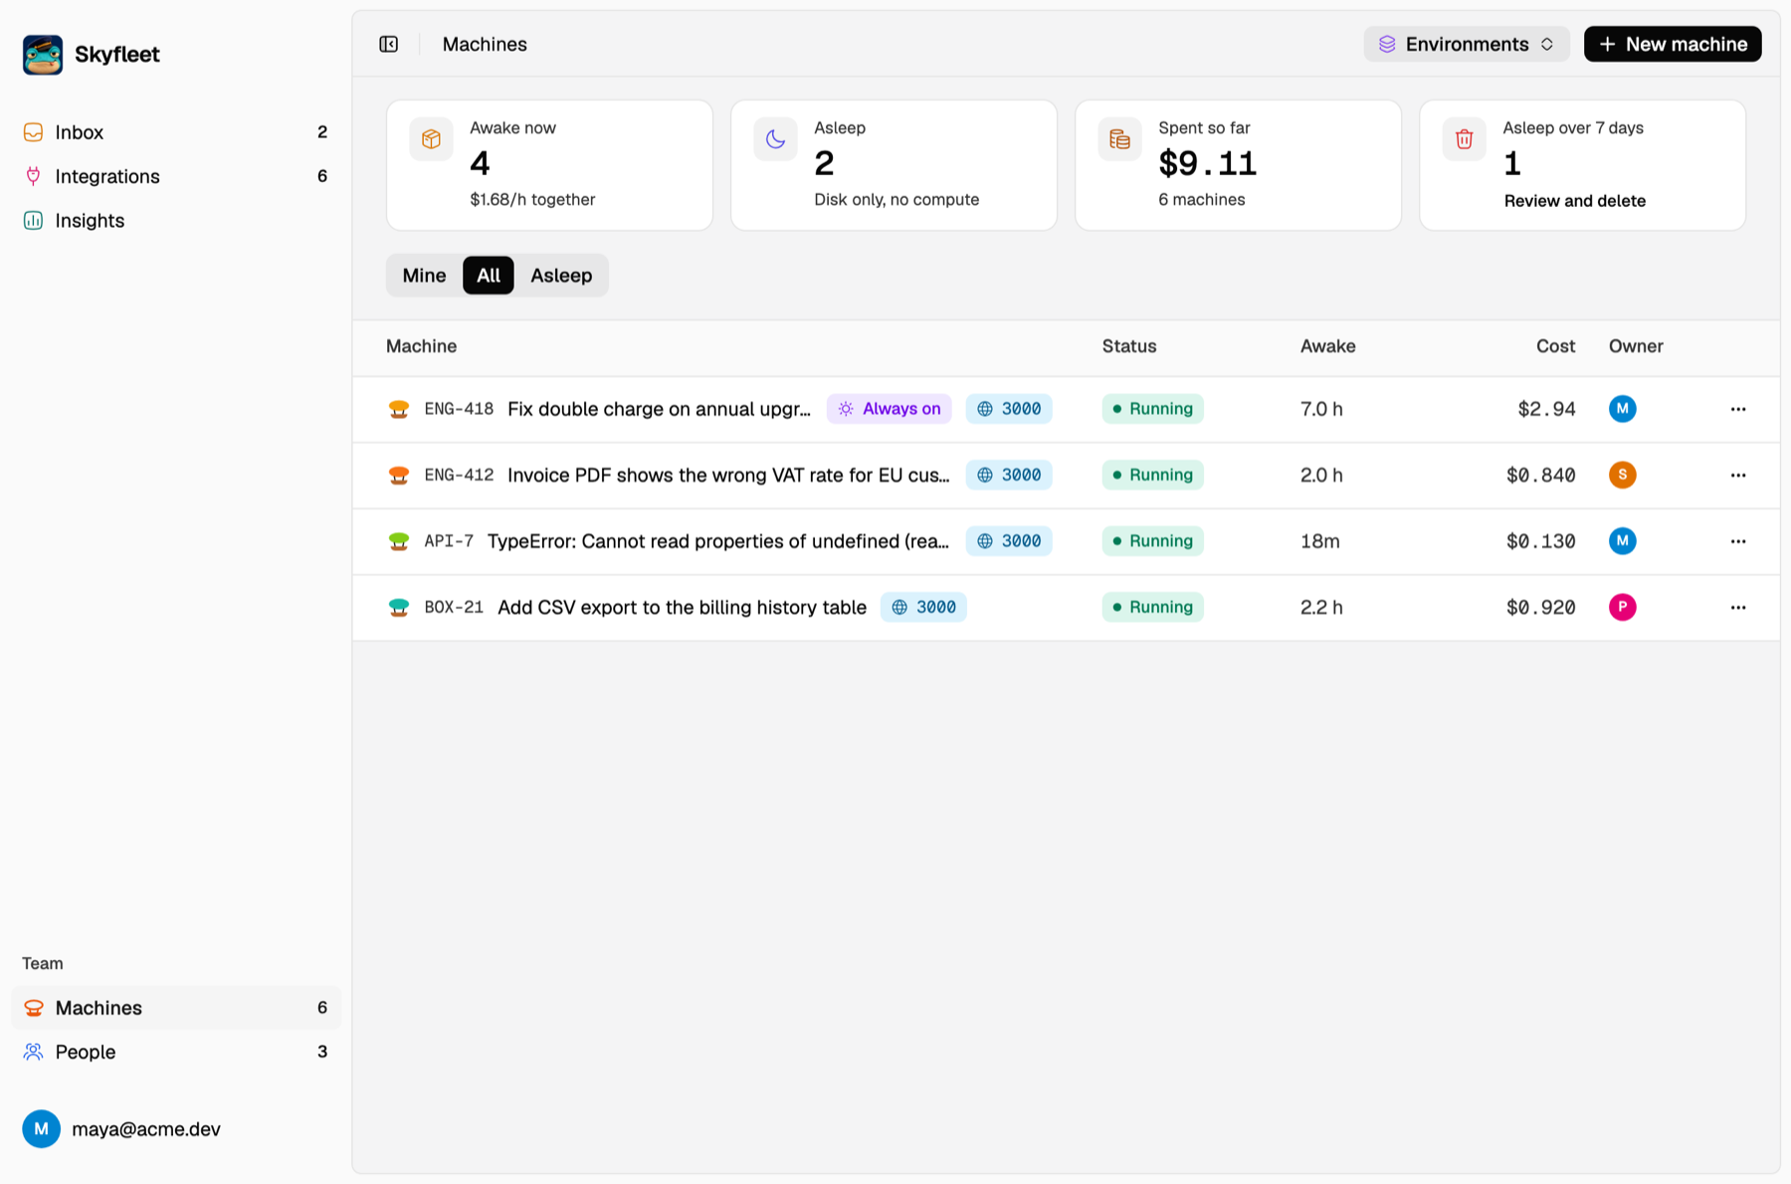The height and width of the screenshot is (1184, 1791).
Task: Click the machine icon beside API-7
Action: tap(399, 541)
